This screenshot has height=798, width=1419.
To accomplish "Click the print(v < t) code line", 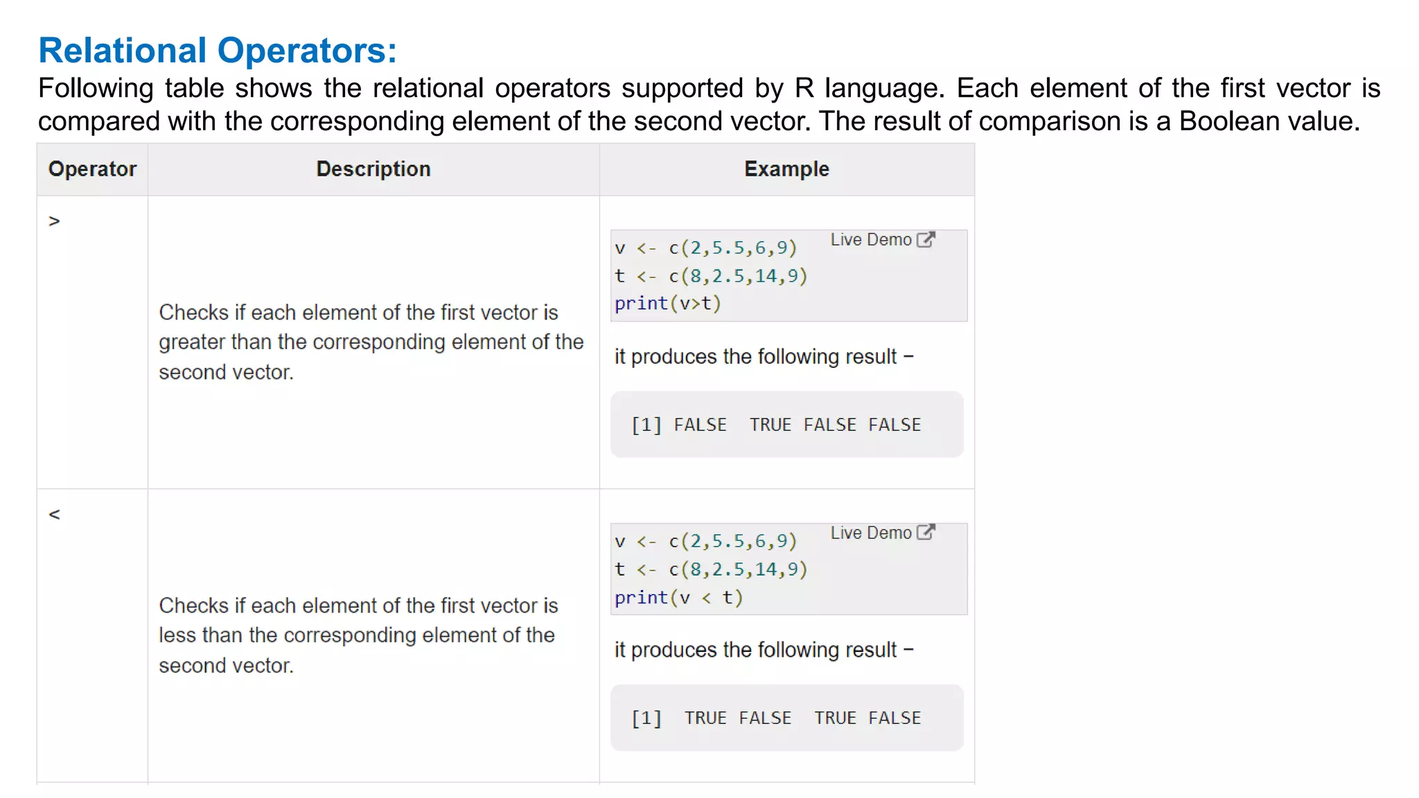I will tap(678, 597).
